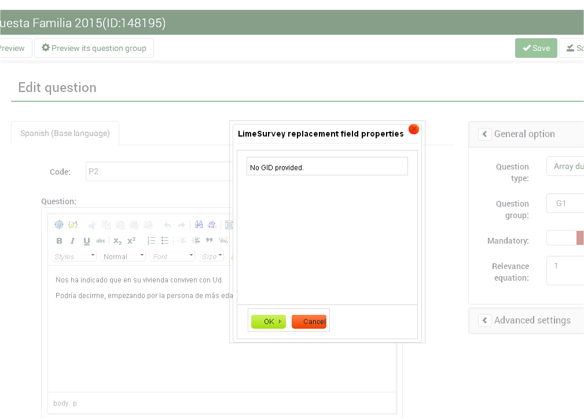Screen dimensions: 584x419
Task: Click the green OK button
Action: (269, 322)
